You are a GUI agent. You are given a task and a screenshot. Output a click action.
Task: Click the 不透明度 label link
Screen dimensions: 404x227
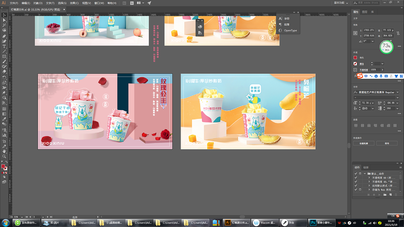click(x=364, y=70)
